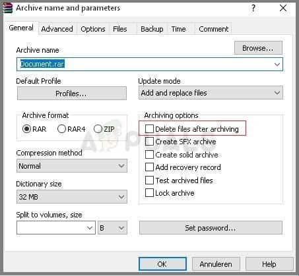299x276 pixels.
Task: Close the Archive name and parameters dialog
Action: pos(283,9)
